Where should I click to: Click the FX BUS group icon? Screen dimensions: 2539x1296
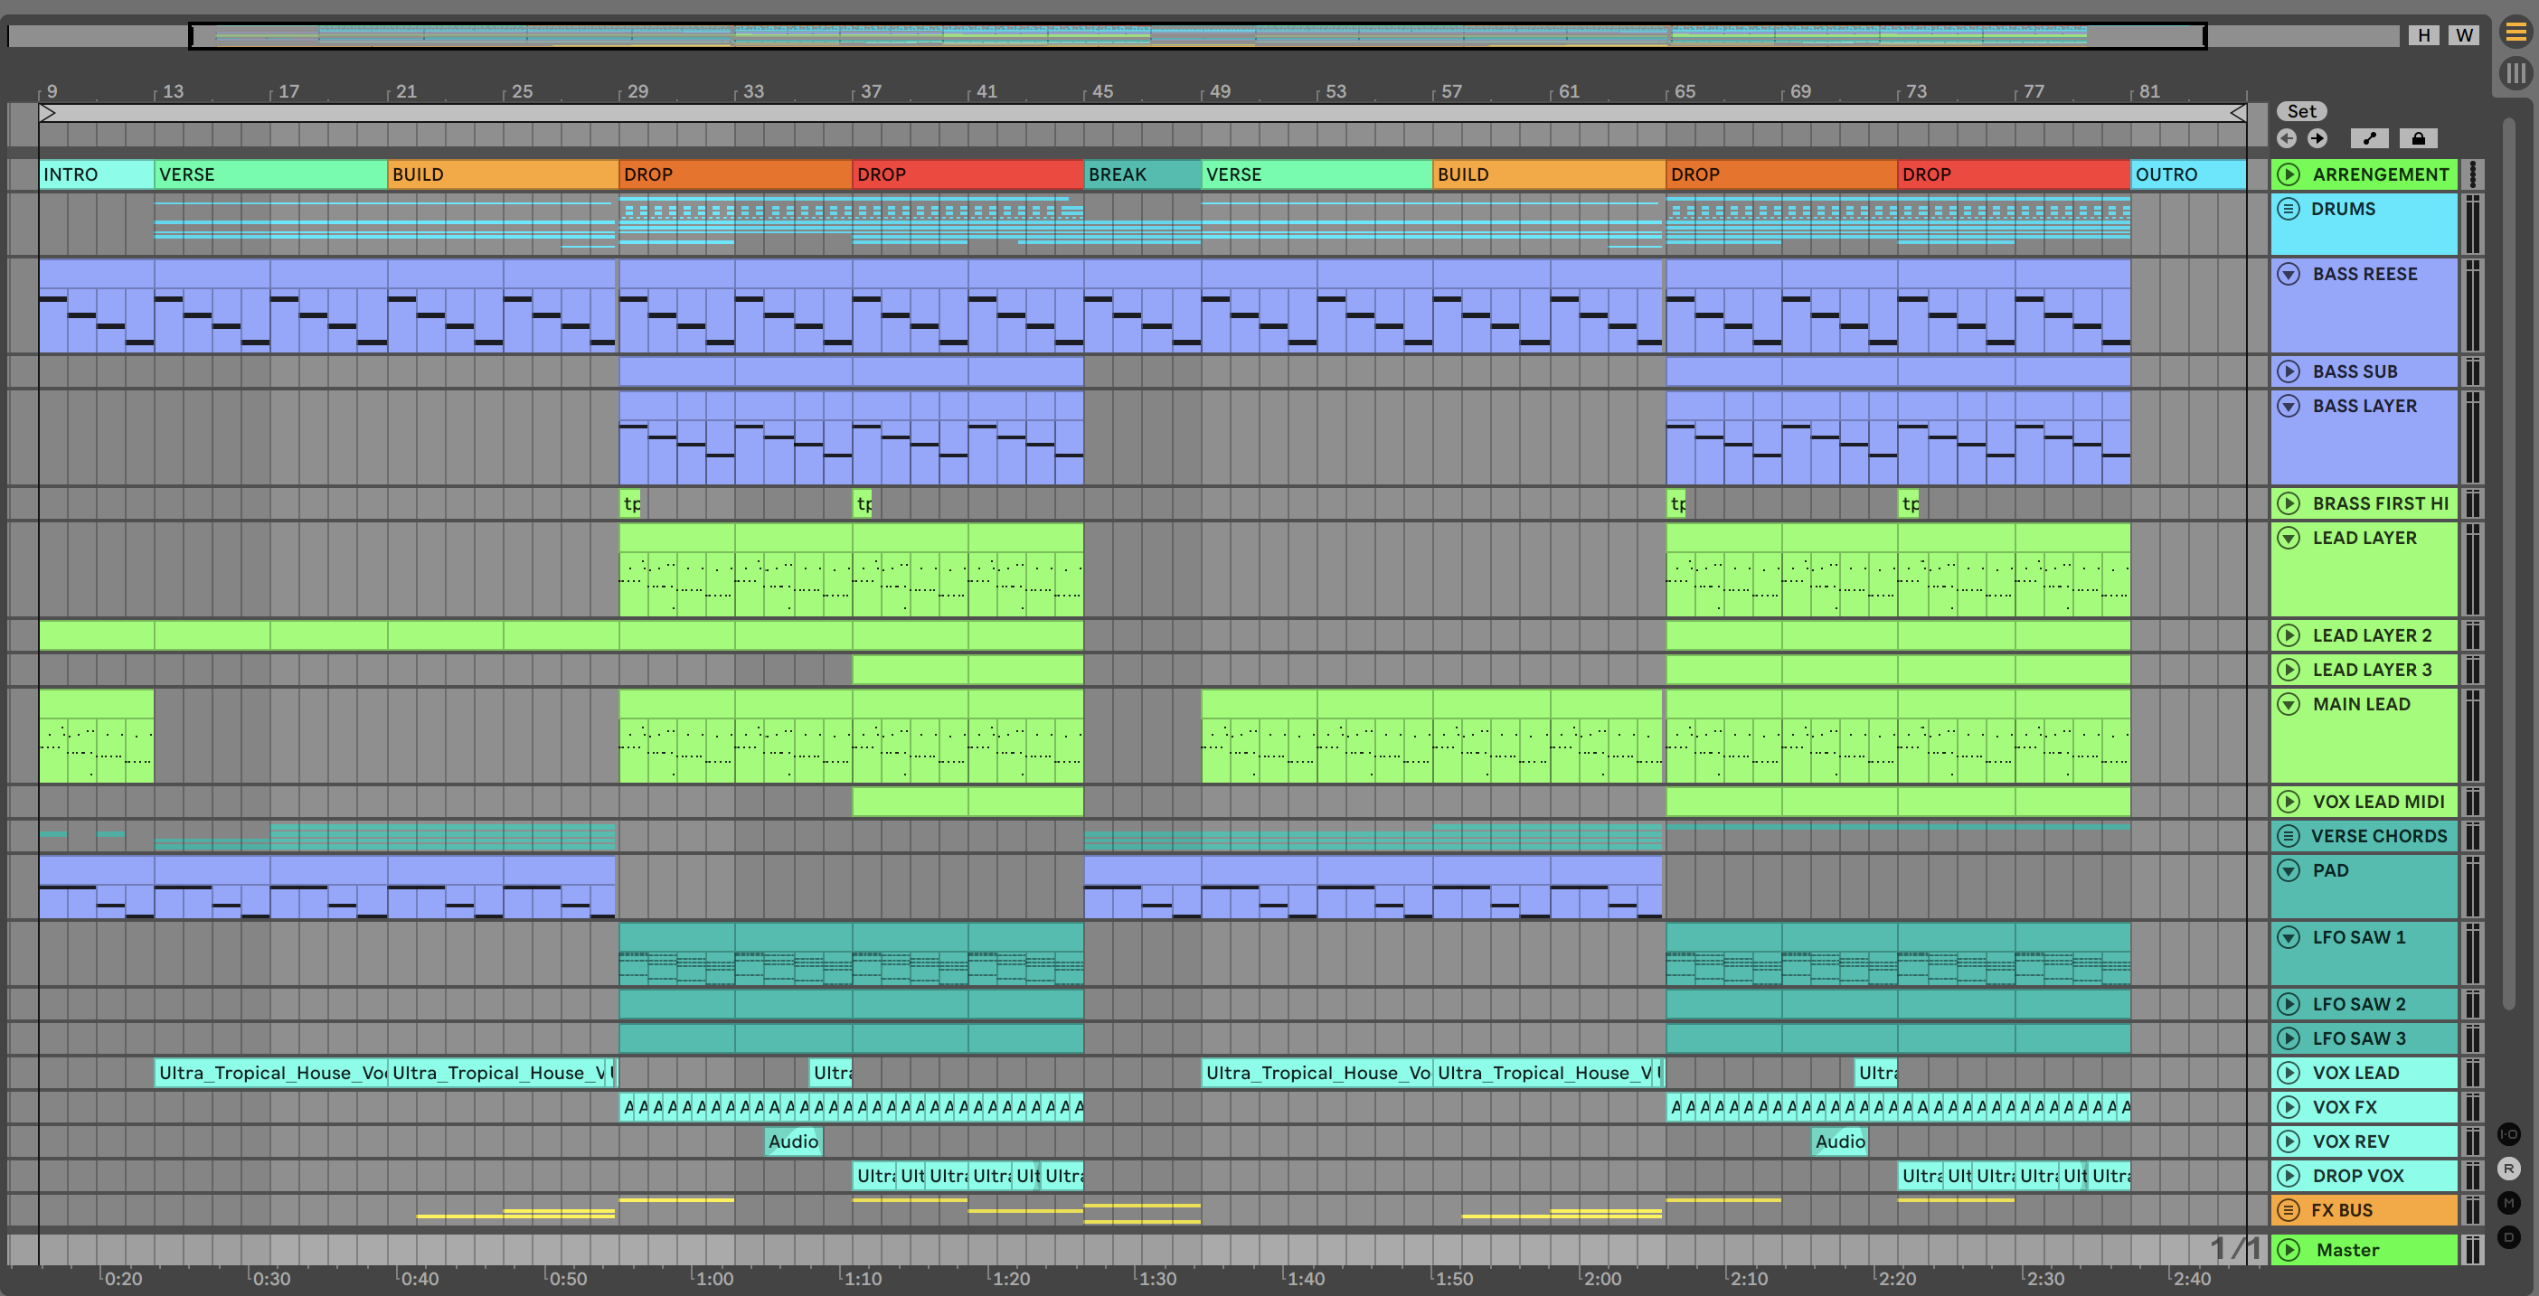coord(2289,1210)
